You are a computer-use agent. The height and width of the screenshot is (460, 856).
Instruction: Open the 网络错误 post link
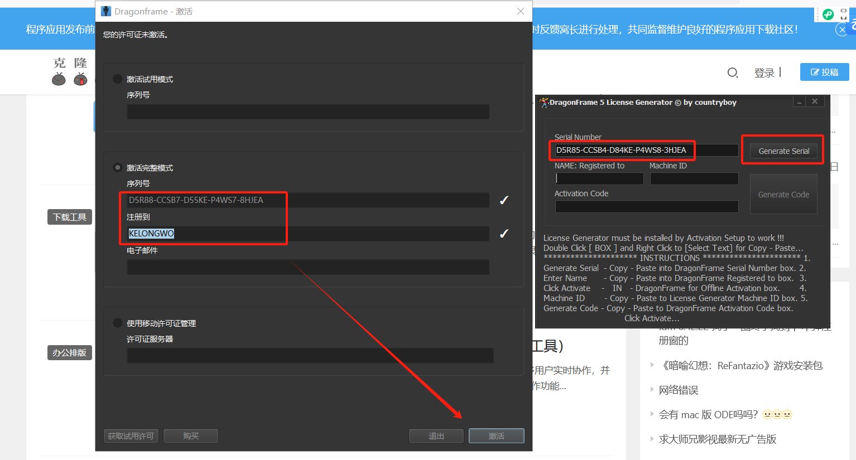[679, 390]
